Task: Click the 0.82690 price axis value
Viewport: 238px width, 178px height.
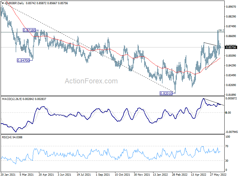Action: pyautogui.click(x=231, y=85)
